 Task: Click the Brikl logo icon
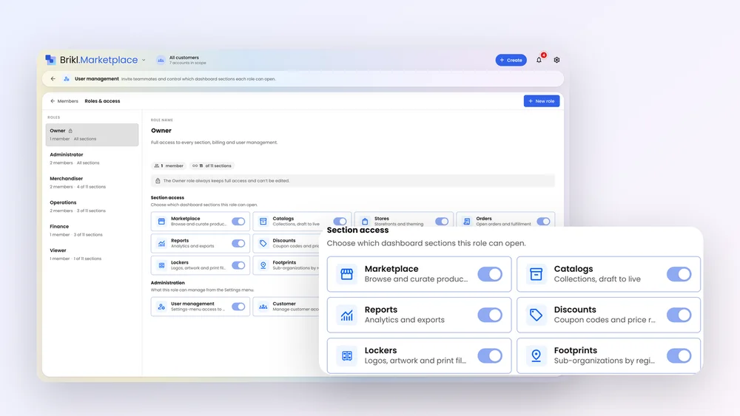pos(50,59)
